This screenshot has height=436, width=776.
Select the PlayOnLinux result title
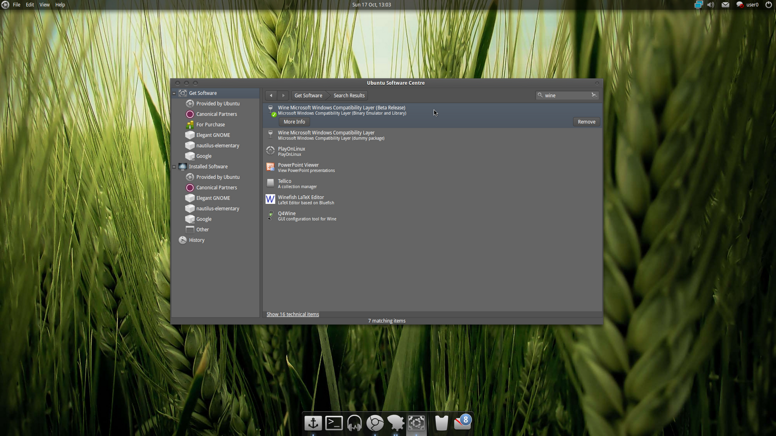click(291, 149)
